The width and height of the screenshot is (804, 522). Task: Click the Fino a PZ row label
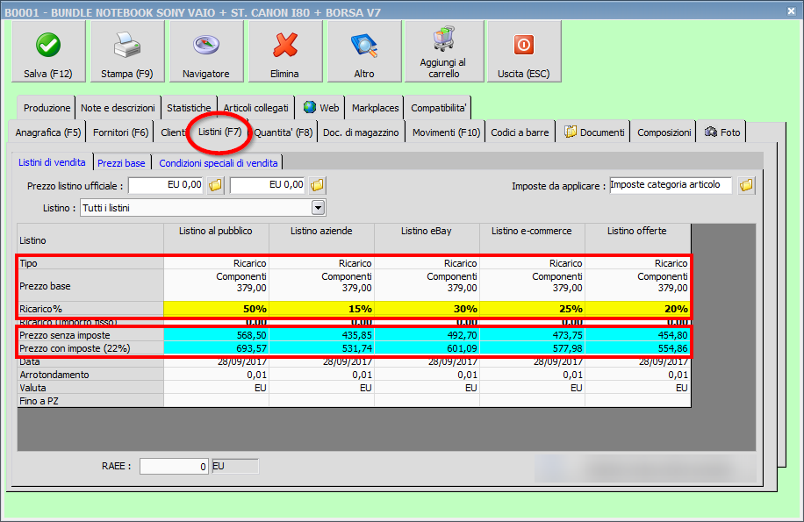tap(90, 401)
